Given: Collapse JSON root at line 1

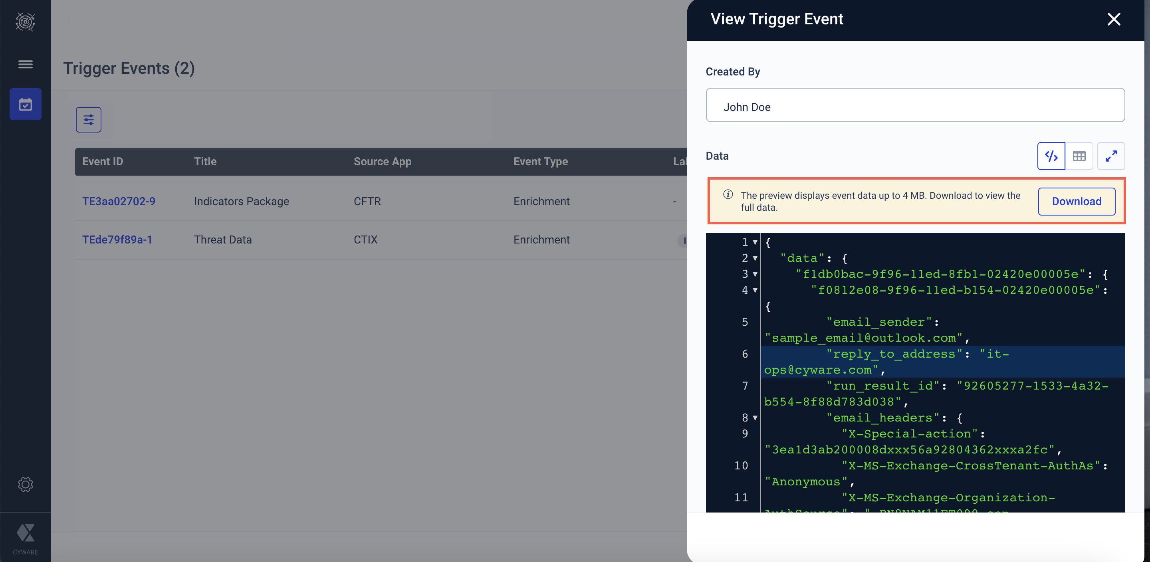Looking at the screenshot, I should (x=755, y=242).
